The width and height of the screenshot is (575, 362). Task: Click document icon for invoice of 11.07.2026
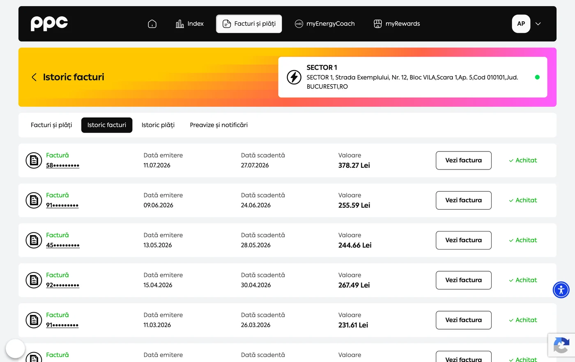pyautogui.click(x=34, y=160)
